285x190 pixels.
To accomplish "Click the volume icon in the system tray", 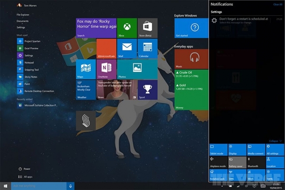I will coord(246,186).
